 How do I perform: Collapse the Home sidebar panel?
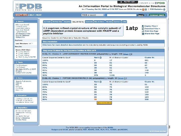17,78
